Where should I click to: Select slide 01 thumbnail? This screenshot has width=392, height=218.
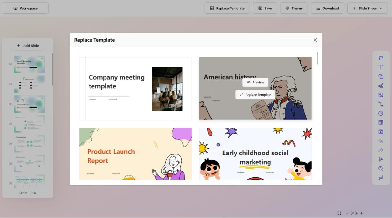click(x=30, y=64)
